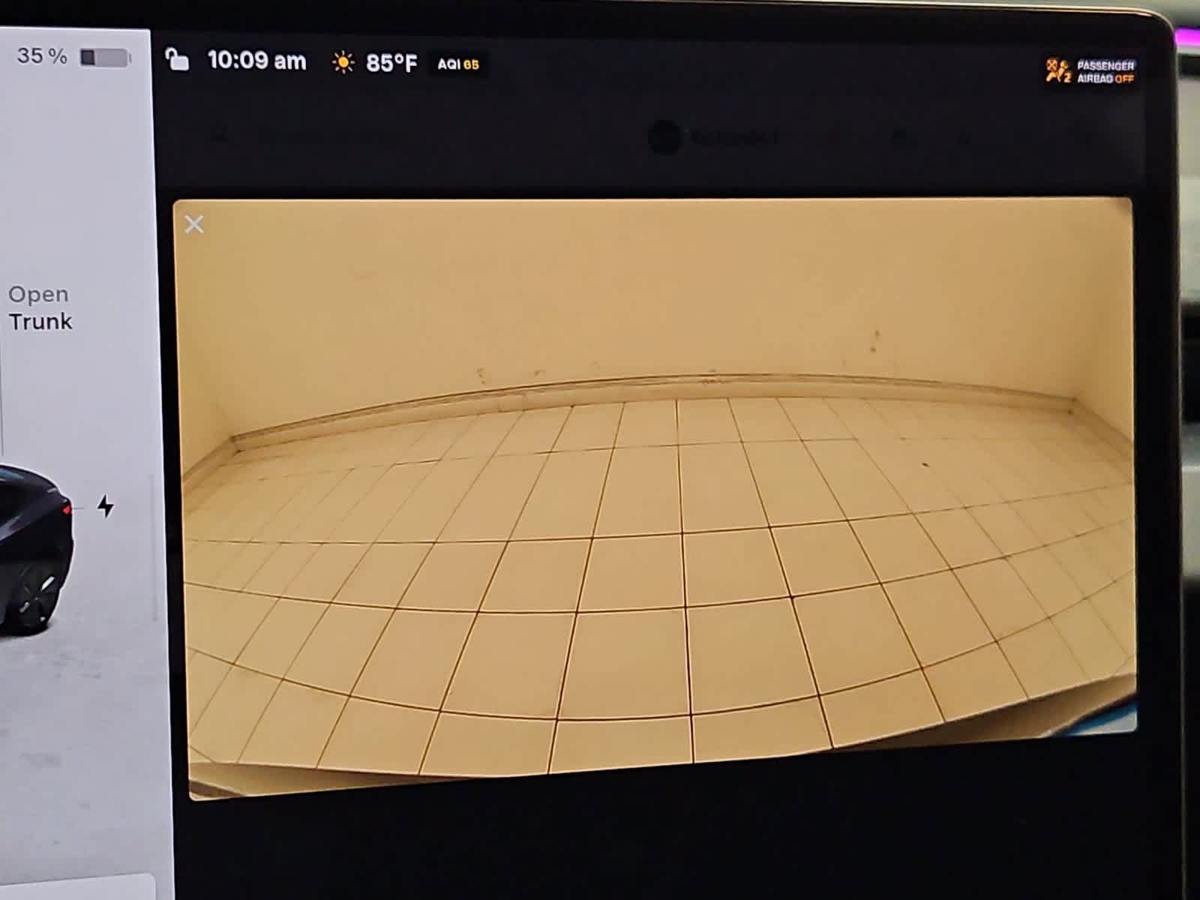Viewport: 1200px width, 900px height.
Task: Close the camera view with the X
Action: pos(194,224)
